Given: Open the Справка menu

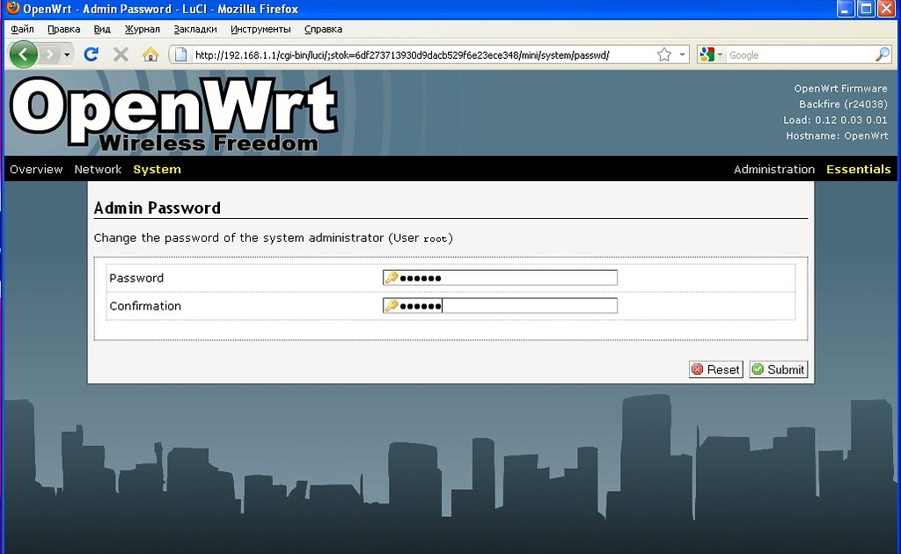Looking at the screenshot, I should (323, 29).
